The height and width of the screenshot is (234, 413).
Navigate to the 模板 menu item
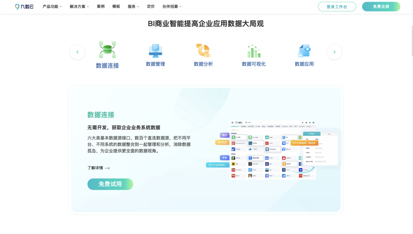(x=116, y=6)
